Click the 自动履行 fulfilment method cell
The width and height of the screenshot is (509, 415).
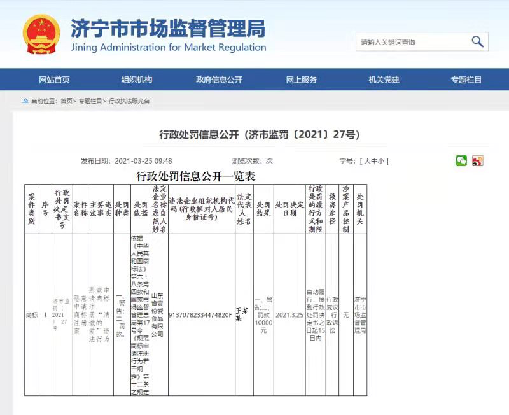[x=315, y=314]
